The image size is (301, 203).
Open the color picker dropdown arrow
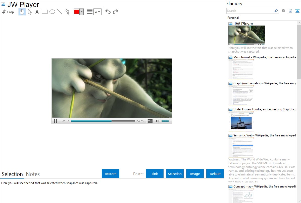(x=82, y=12)
